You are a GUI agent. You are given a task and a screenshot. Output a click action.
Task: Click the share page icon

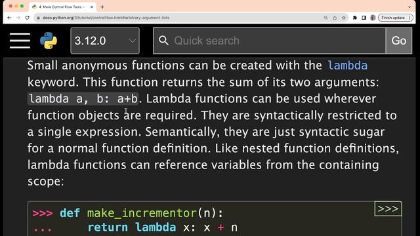coord(335,18)
